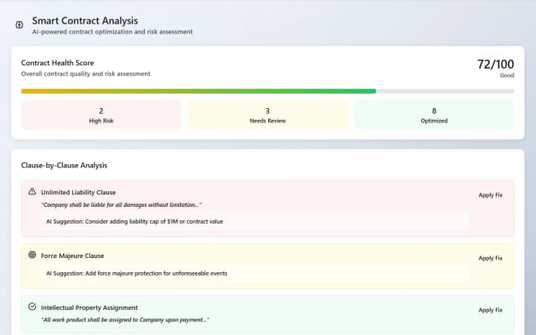Click the warning triangle on Unlimited Liability Clause
Screen dimensions: 536x335
(32, 192)
